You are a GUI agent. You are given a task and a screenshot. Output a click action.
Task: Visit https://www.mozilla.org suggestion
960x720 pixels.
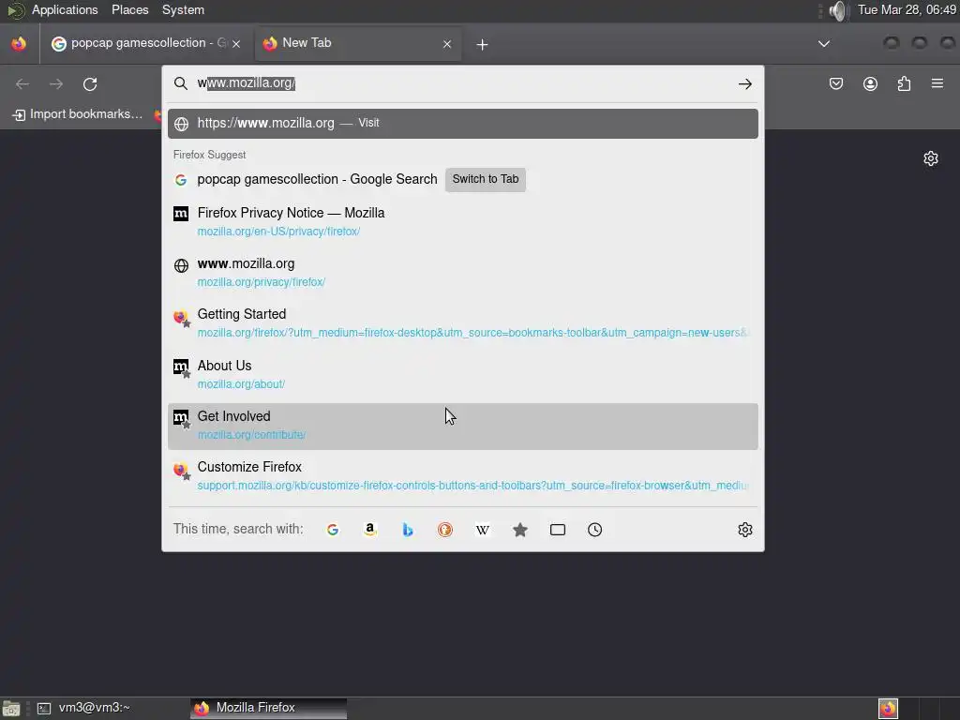point(463,124)
